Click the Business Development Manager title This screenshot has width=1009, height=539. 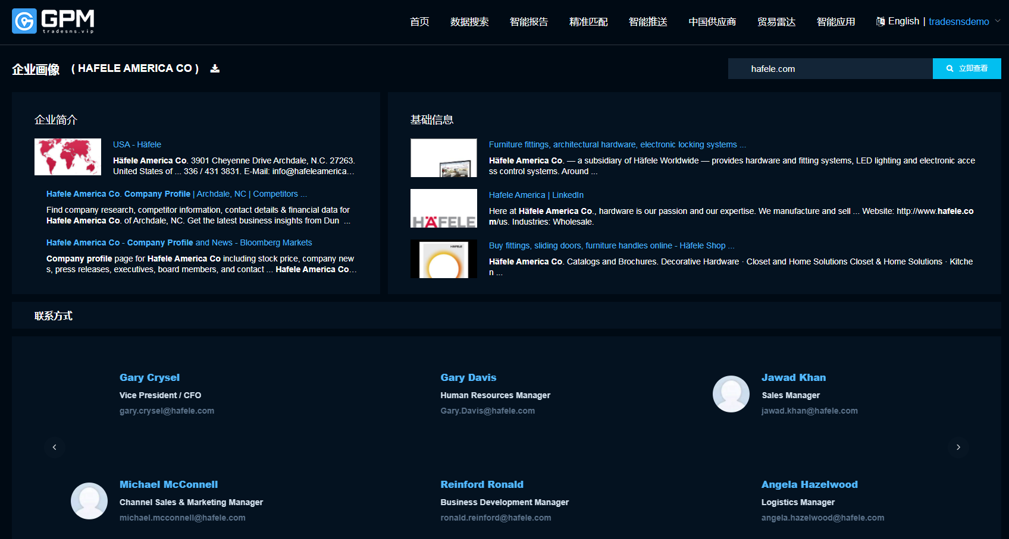pyautogui.click(x=504, y=502)
